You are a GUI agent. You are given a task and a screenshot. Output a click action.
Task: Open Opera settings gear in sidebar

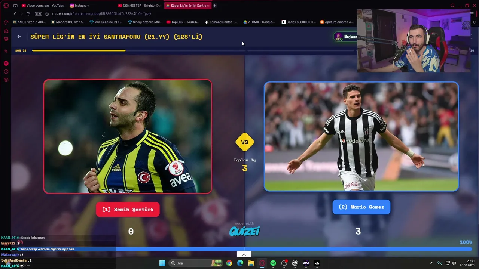click(x=6, y=80)
